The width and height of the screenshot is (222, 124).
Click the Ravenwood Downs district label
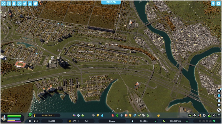click(x=51, y=33)
